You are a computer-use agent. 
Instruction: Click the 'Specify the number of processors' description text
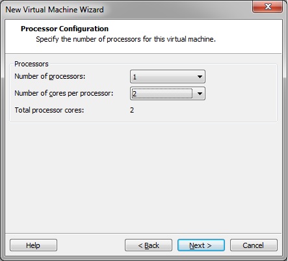[125, 39]
